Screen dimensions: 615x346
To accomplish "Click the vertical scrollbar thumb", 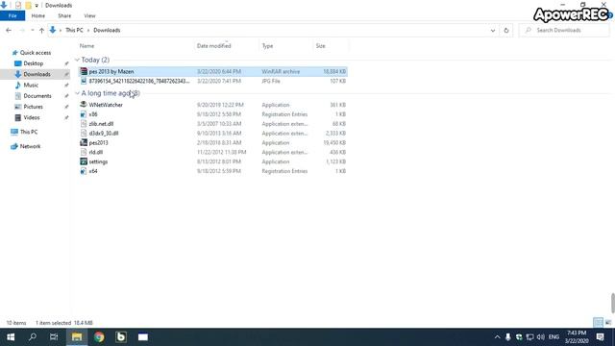I will tap(613, 303).
